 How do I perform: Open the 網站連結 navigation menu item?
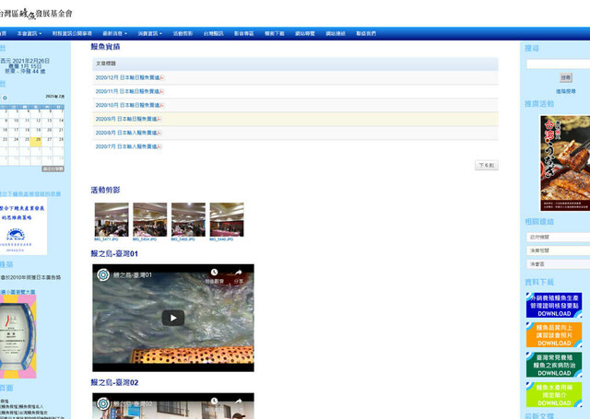point(336,33)
